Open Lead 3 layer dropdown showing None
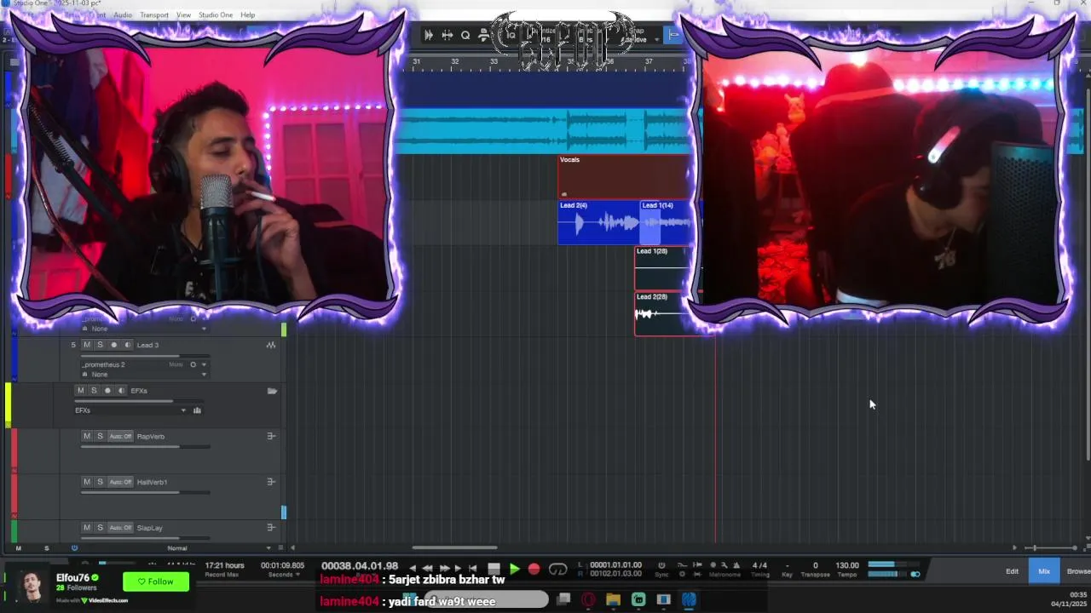 coord(144,375)
